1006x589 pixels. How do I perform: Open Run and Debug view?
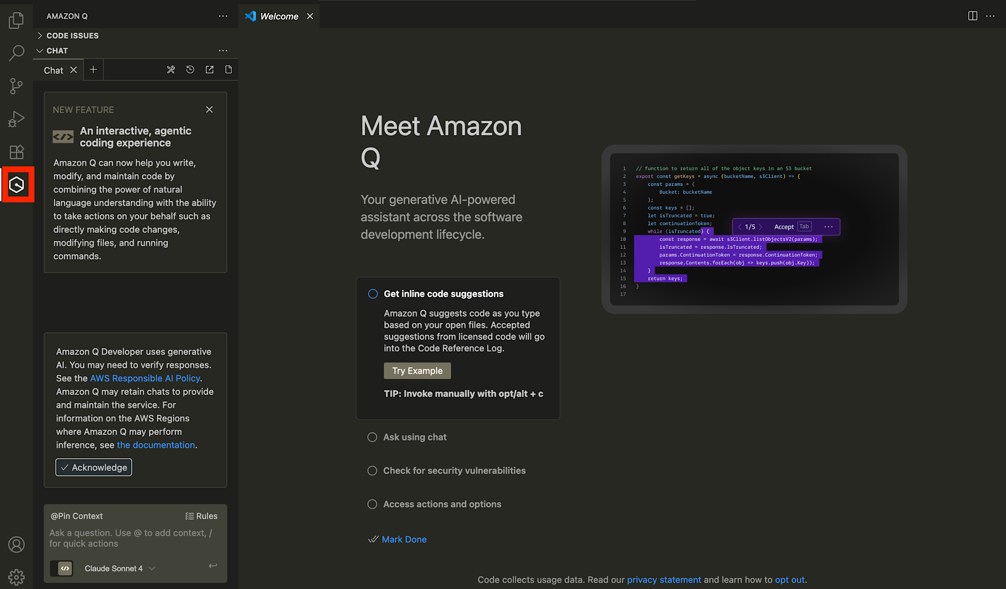[x=16, y=119]
